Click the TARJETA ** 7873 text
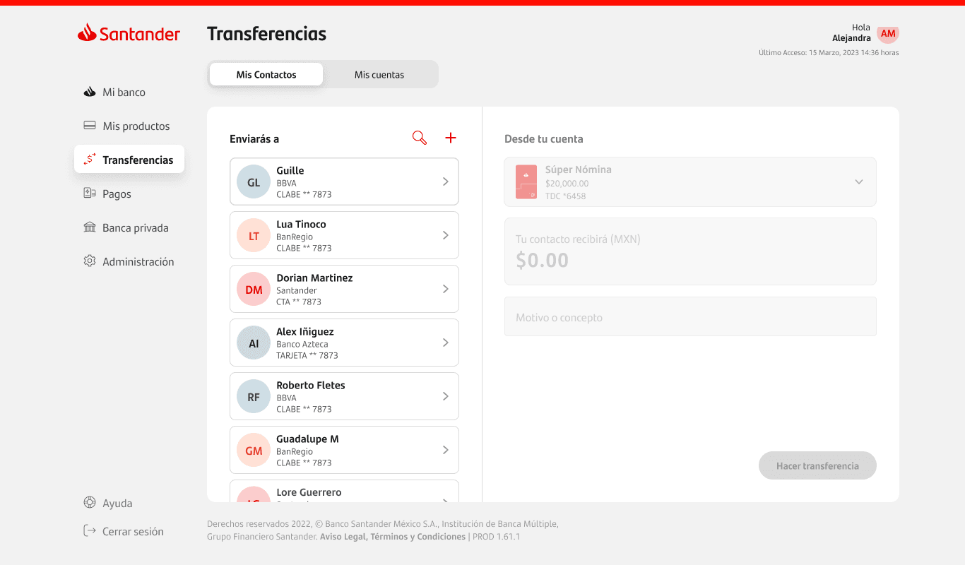965x565 pixels. tap(307, 355)
